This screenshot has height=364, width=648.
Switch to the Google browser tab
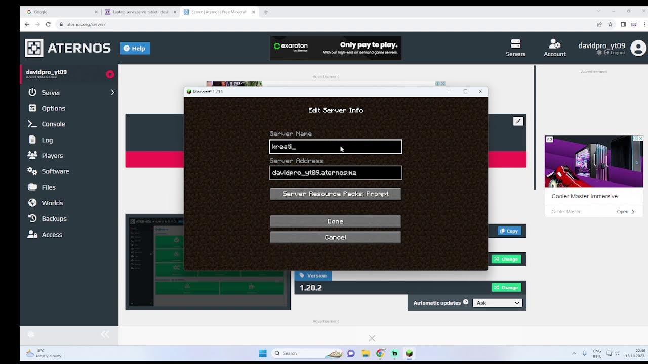pos(61,12)
